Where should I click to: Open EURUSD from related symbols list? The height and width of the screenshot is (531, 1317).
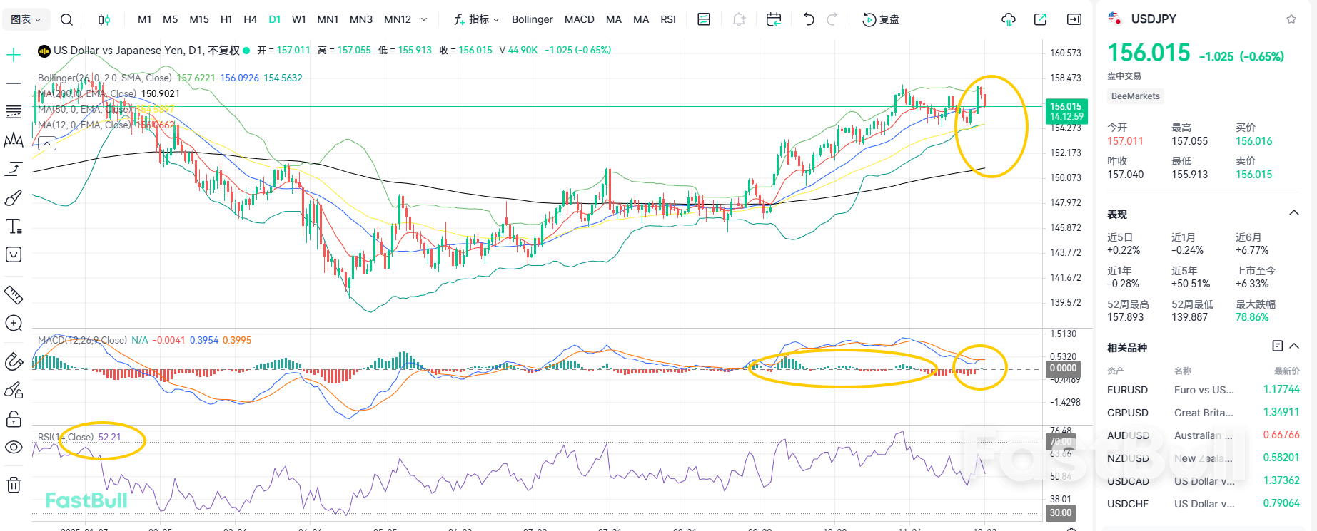[1127, 390]
